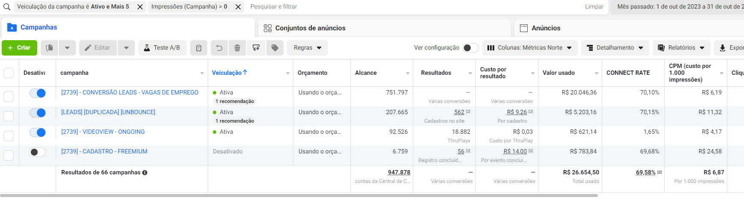744x200 pixels.
Task: Click the green Criar button
Action: point(19,48)
